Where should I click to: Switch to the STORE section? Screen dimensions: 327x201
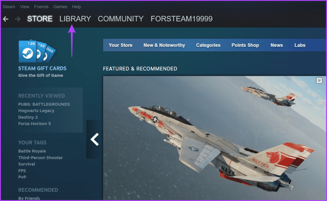pyautogui.click(x=40, y=19)
